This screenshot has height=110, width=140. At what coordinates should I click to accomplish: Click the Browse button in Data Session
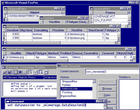pos(107,89)
